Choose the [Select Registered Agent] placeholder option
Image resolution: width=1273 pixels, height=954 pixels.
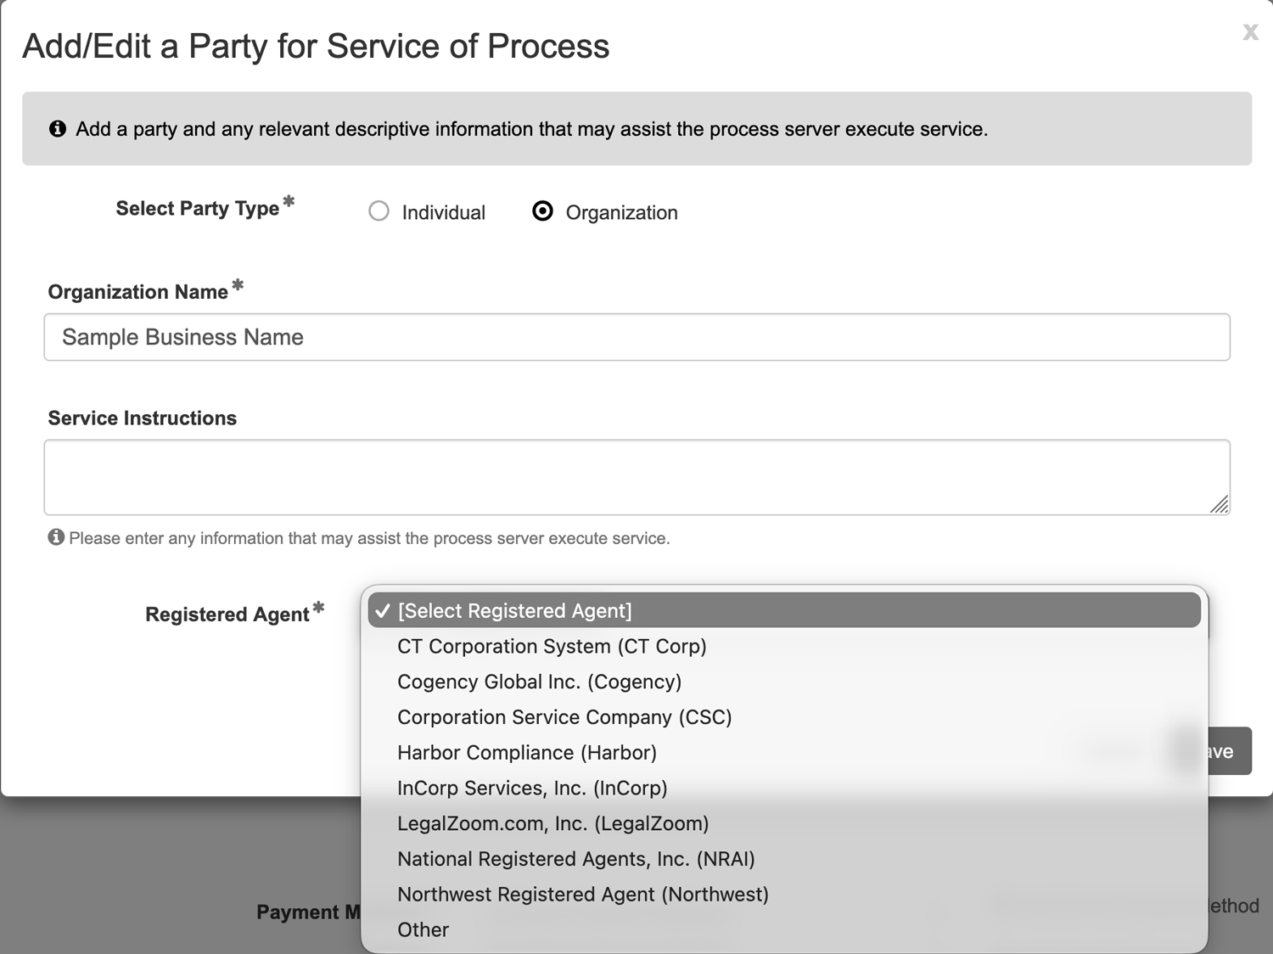point(784,611)
